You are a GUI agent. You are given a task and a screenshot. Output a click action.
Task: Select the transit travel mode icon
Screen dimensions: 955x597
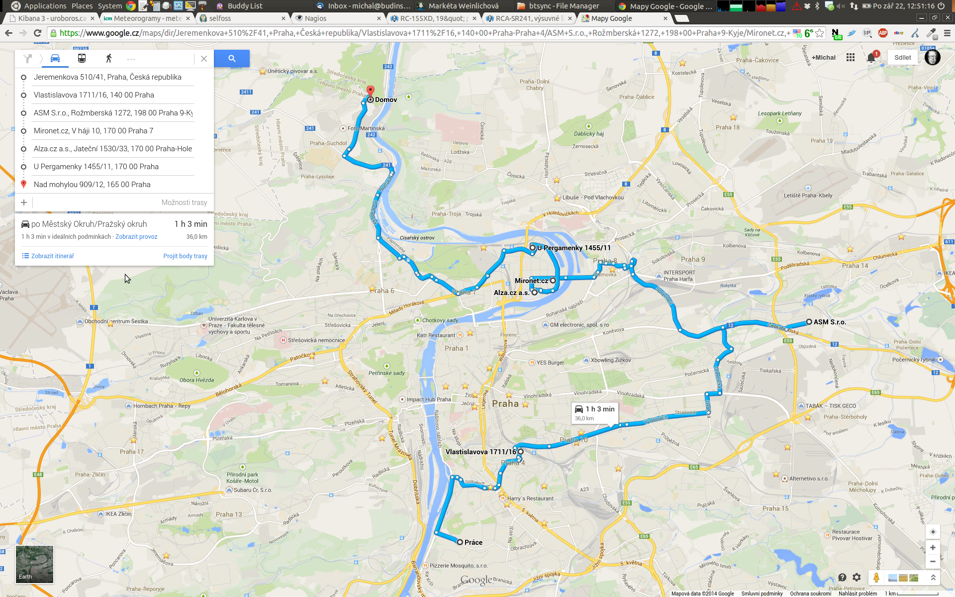click(82, 58)
